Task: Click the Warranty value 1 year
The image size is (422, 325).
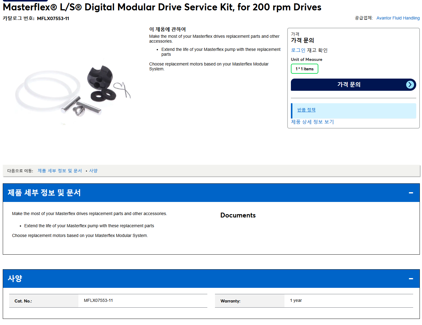Action: [296, 301]
